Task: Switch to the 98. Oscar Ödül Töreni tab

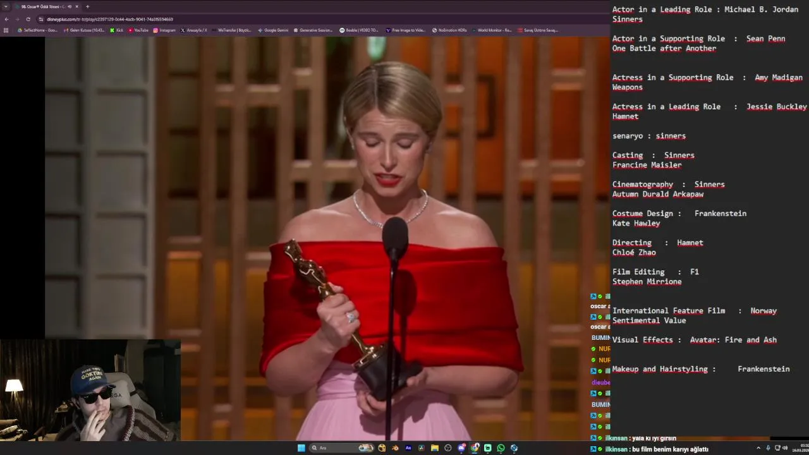Action: 47,6
